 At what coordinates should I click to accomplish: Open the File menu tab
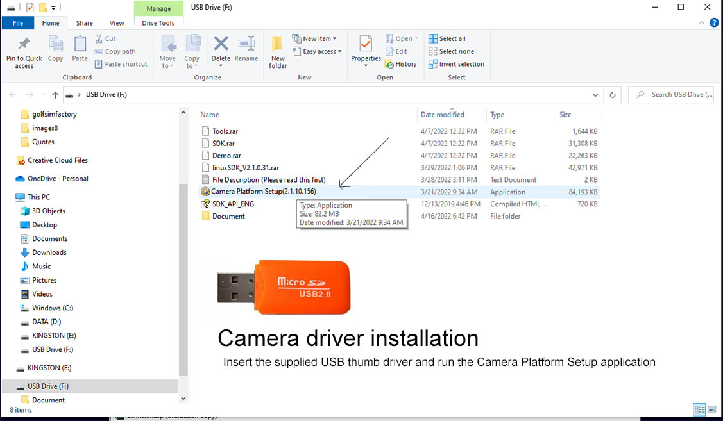tap(18, 23)
